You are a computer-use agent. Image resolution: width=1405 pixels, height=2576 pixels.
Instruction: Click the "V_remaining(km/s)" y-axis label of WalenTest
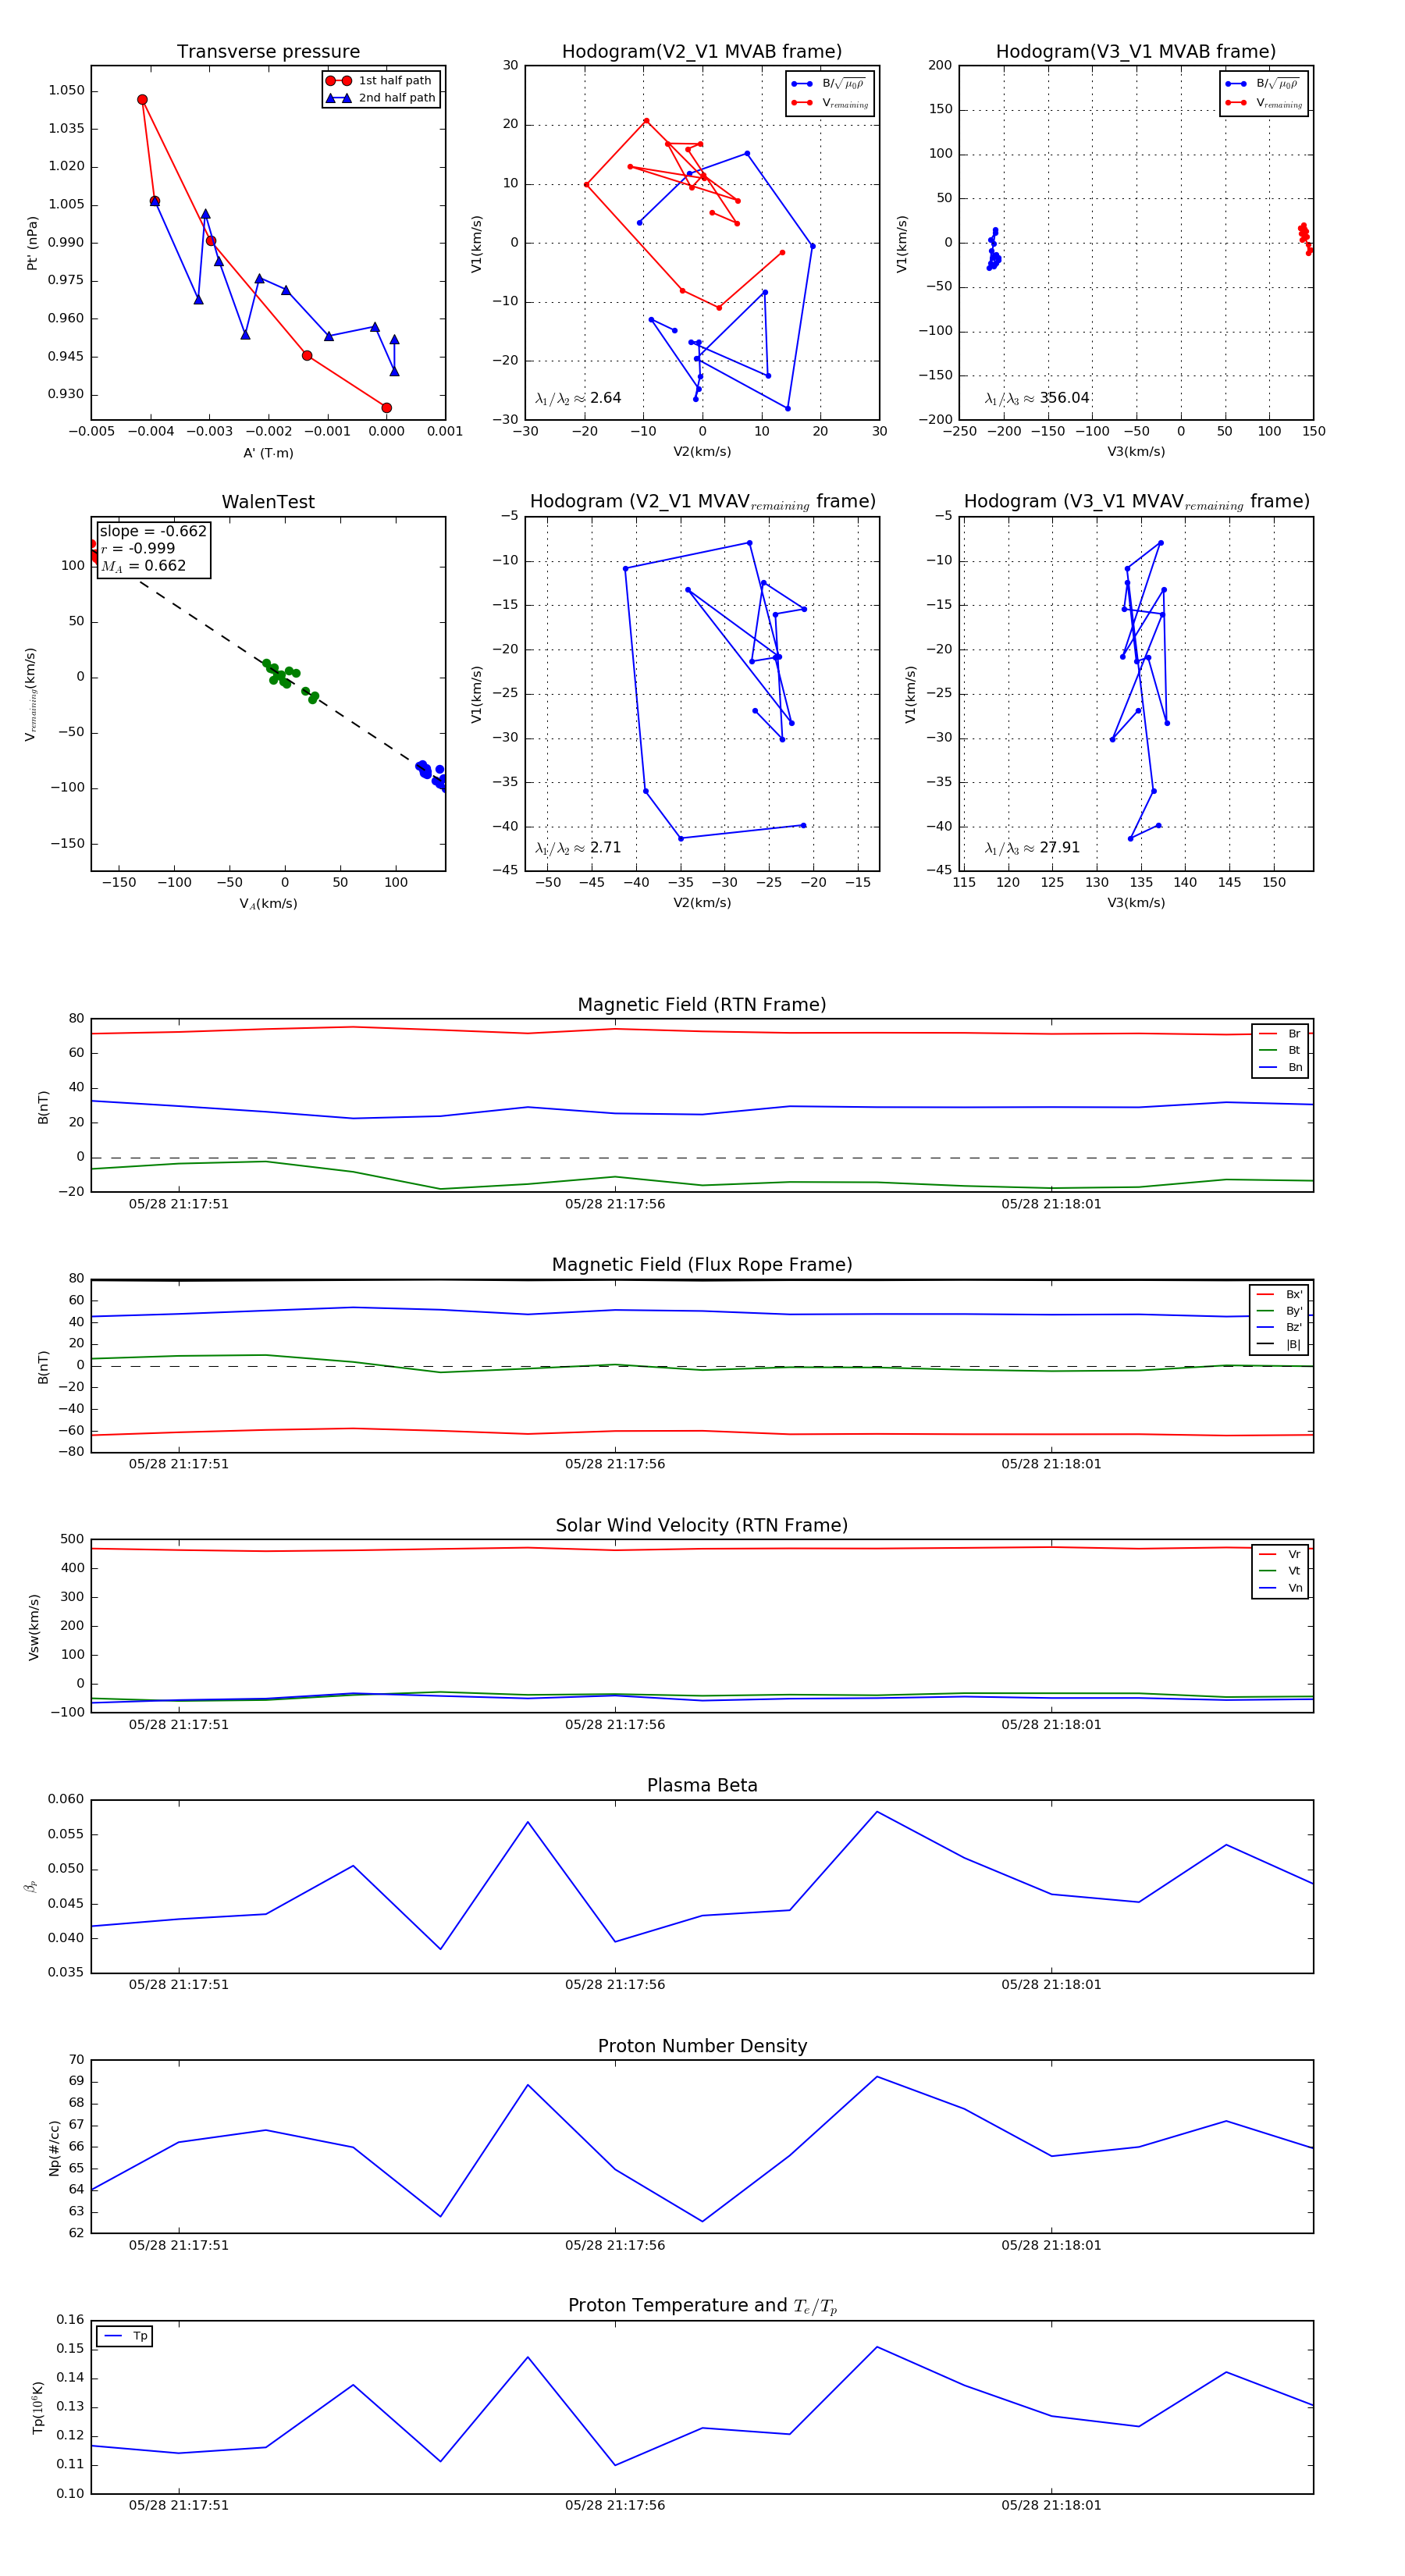(31, 694)
